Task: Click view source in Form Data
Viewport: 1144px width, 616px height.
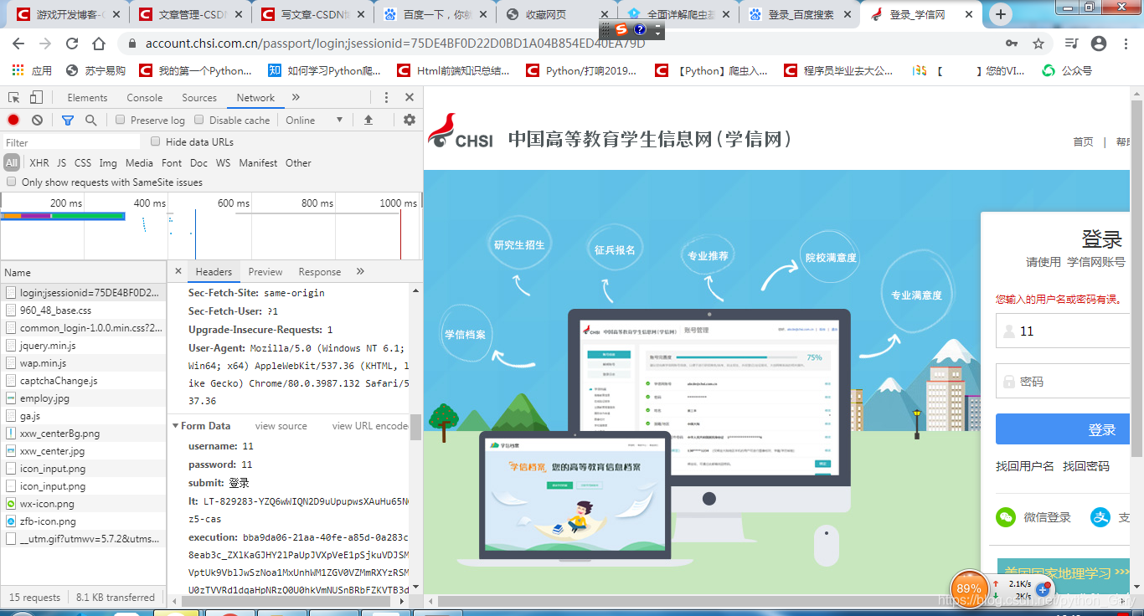Action: 281,426
